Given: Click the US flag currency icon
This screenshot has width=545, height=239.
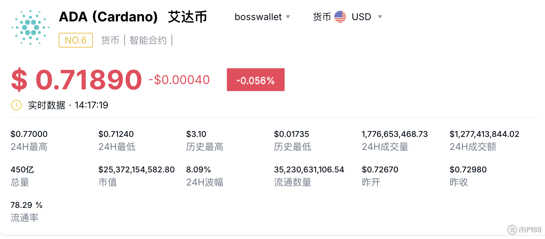Looking at the screenshot, I should (340, 17).
